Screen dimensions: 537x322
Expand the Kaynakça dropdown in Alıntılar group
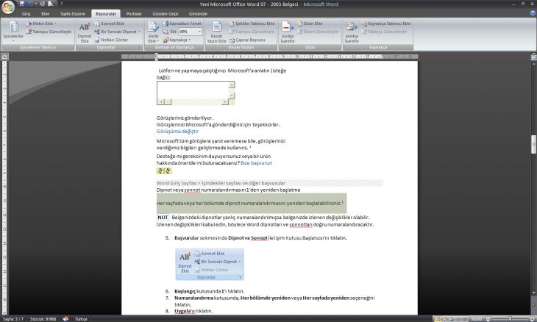point(177,40)
